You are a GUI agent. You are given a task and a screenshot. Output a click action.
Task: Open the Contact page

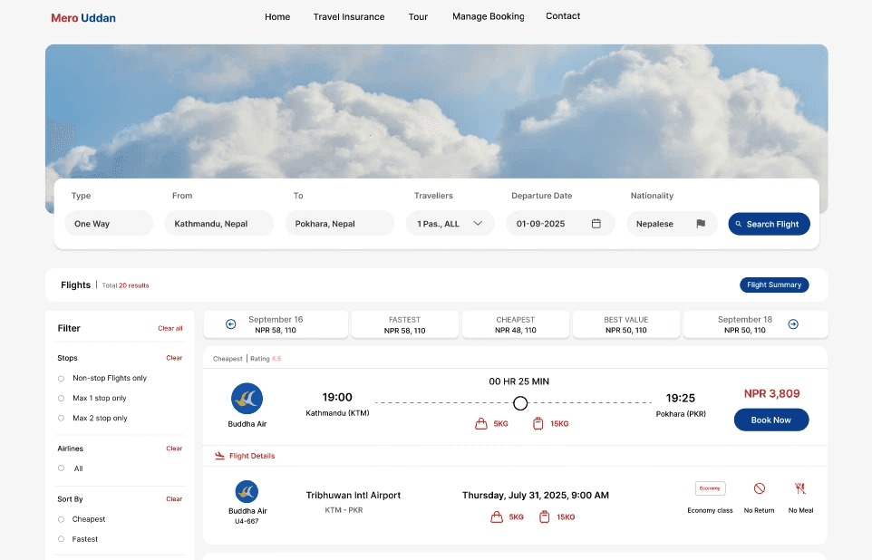point(563,16)
